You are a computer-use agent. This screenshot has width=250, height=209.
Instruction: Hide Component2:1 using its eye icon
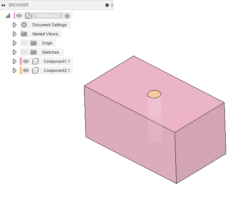(x=26, y=70)
